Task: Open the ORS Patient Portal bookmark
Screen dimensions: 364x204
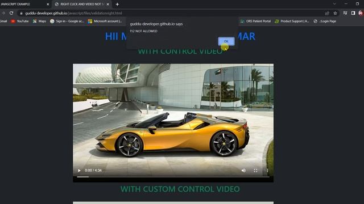Action: 255,21
